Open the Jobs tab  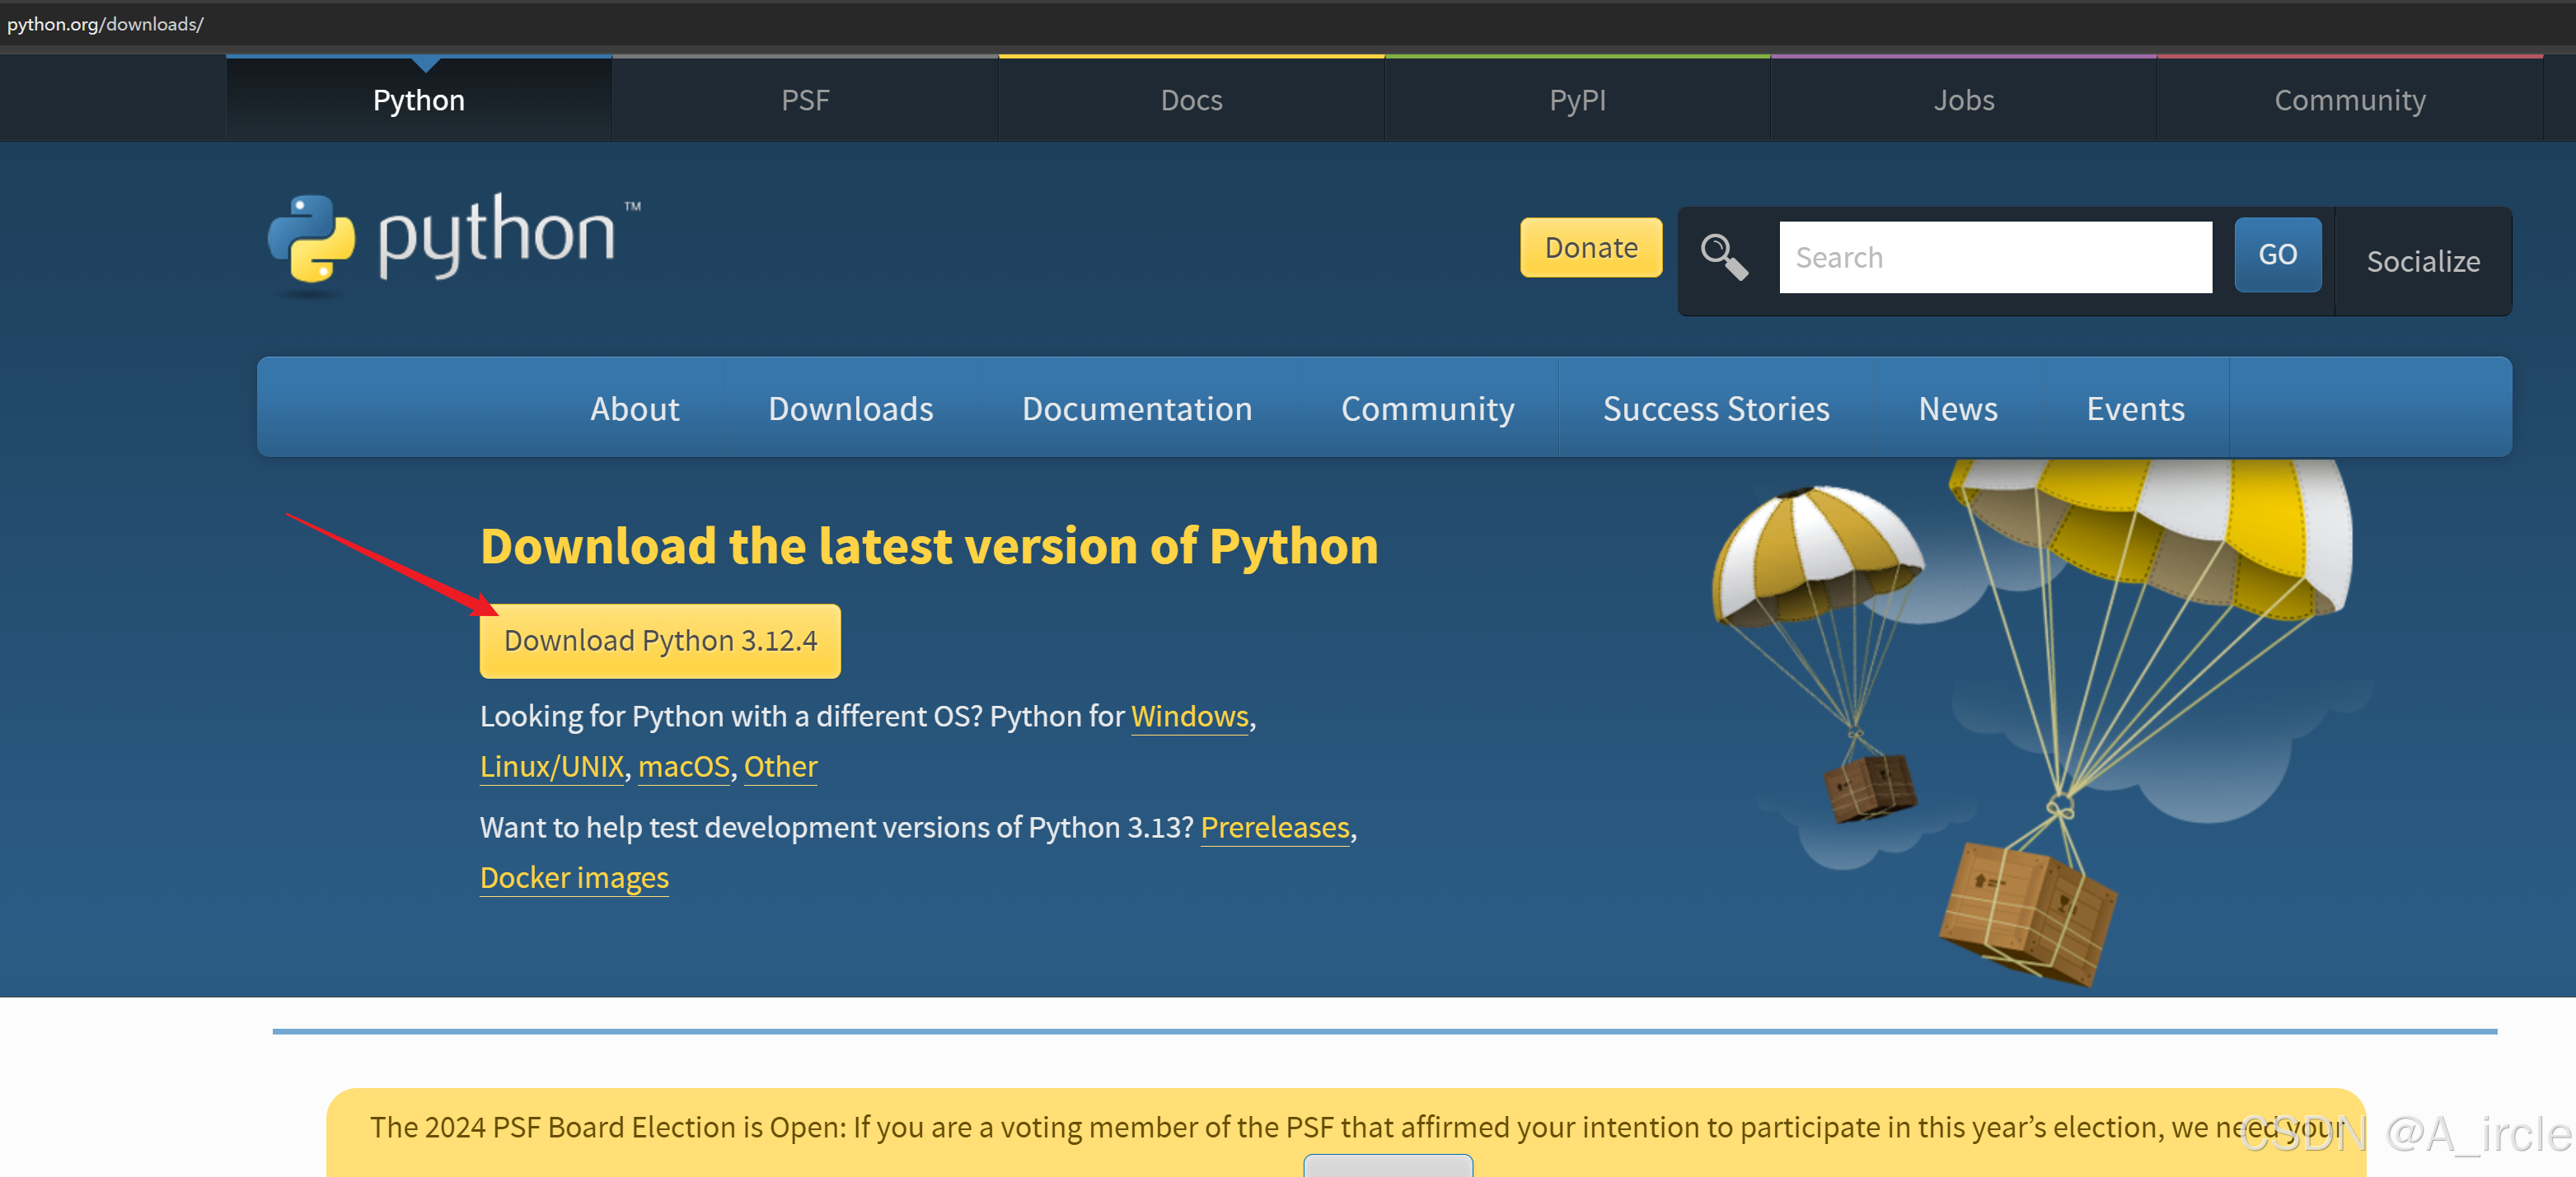[1963, 99]
